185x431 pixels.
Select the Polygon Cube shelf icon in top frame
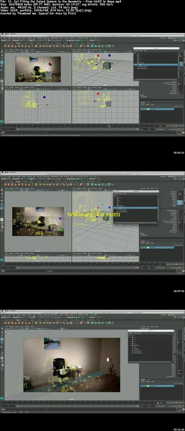9,46
